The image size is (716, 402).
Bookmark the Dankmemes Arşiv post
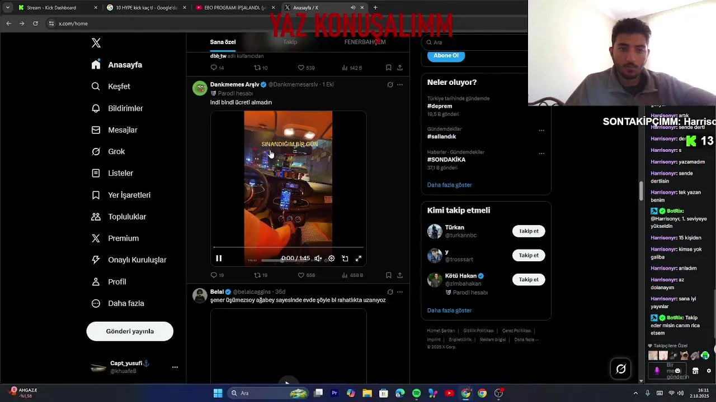pos(389,275)
